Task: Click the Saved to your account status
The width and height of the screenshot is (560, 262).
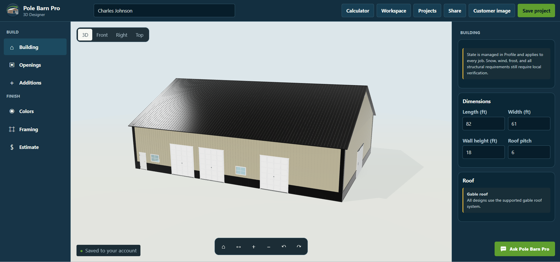Action: coord(108,251)
